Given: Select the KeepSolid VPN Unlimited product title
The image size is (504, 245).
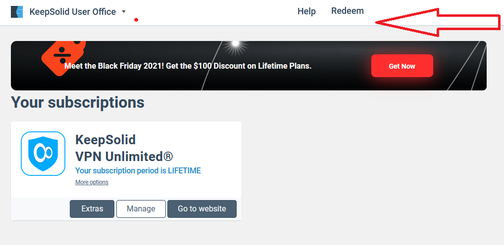Looking at the screenshot, I should click(x=124, y=148).
